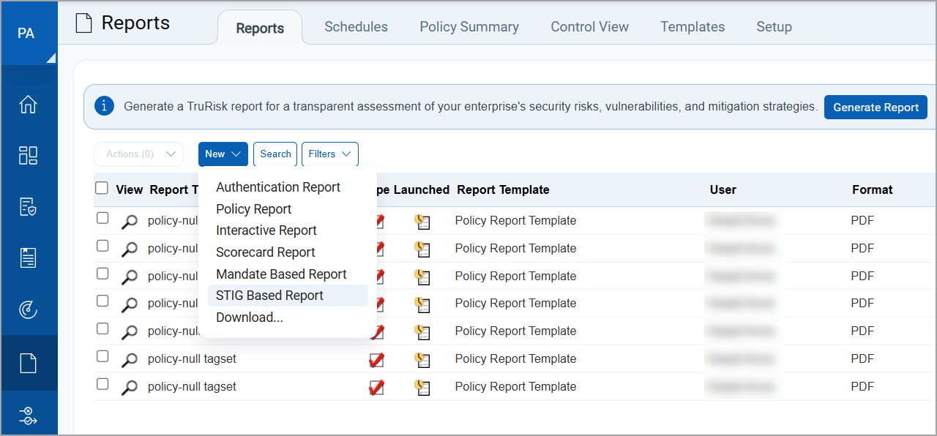Click launched clock icon in third row
Image resolution: width=937 pixels, height=436 pixels.
(422, 277)
